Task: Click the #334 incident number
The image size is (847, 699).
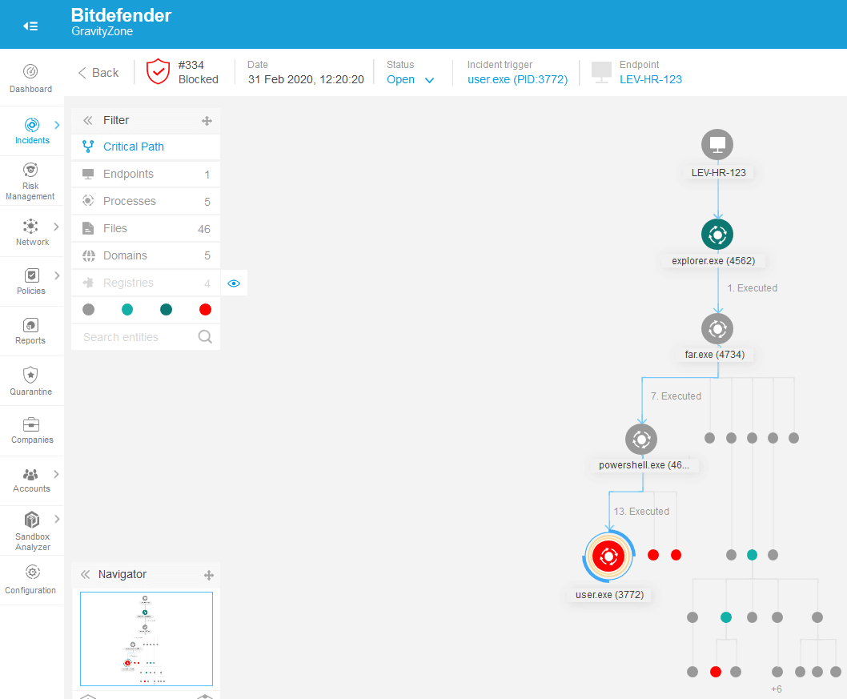Action: click(x=191, y=66)
